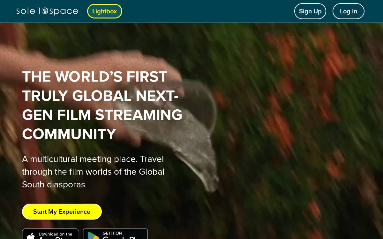383x239 pixels.
Task: Click Start My Experience button
Action: click(x=62, y=212)
